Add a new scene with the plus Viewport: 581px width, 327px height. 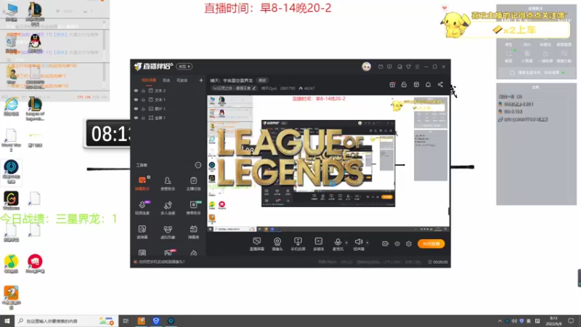(x=201, y=80)
